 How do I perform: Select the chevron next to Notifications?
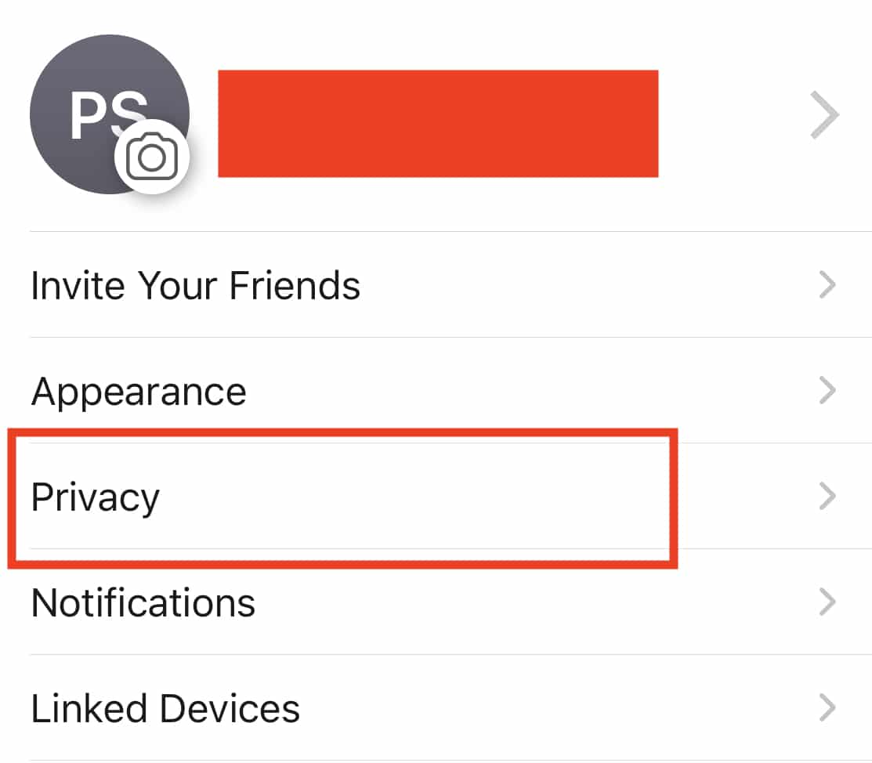point(827,602)
